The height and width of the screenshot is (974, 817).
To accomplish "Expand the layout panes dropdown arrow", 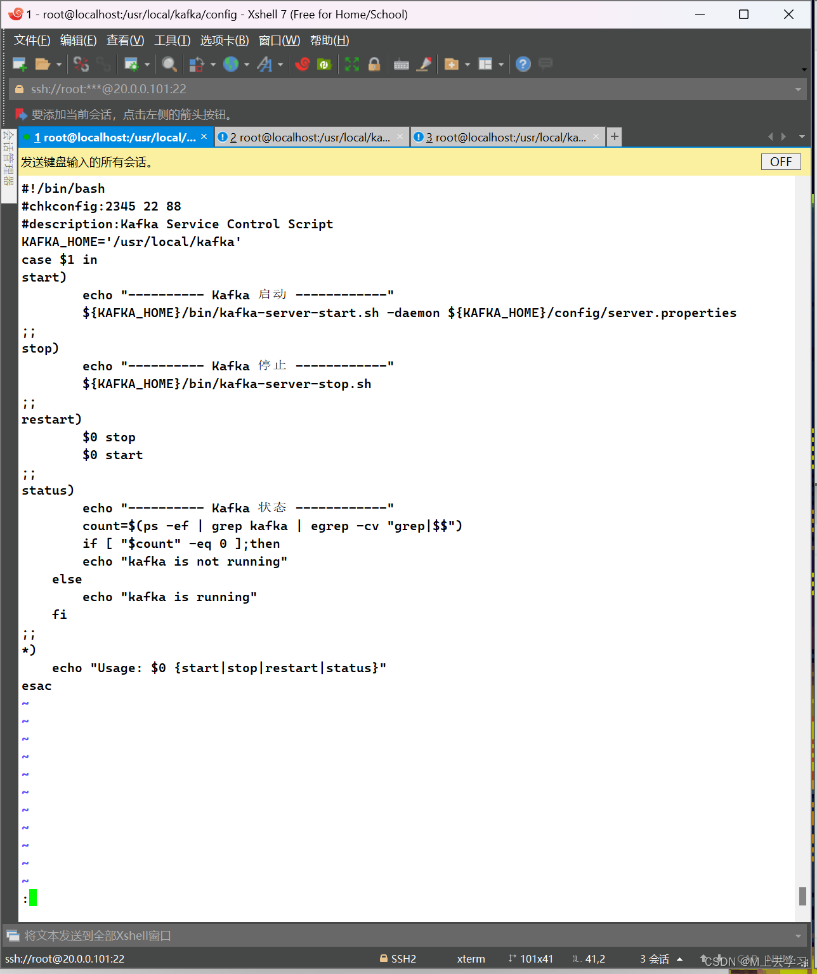I will (501, 65).
